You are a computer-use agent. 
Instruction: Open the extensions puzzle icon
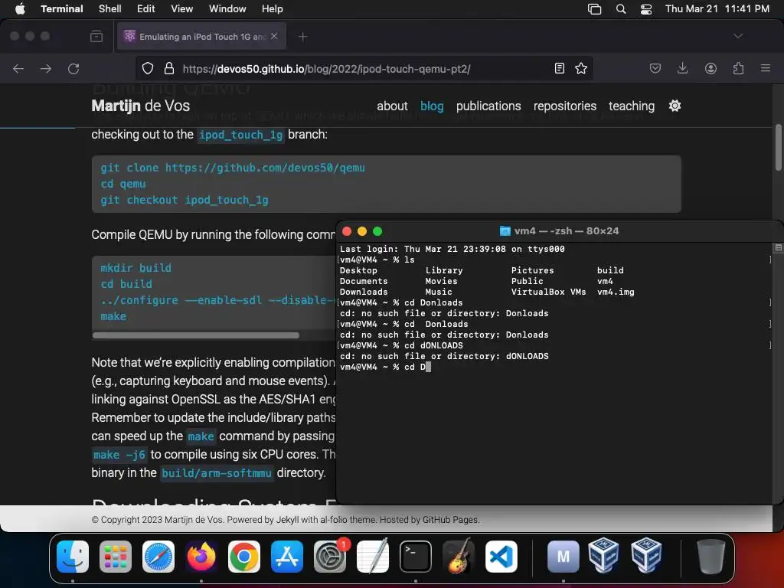click(x=738, y=68)
